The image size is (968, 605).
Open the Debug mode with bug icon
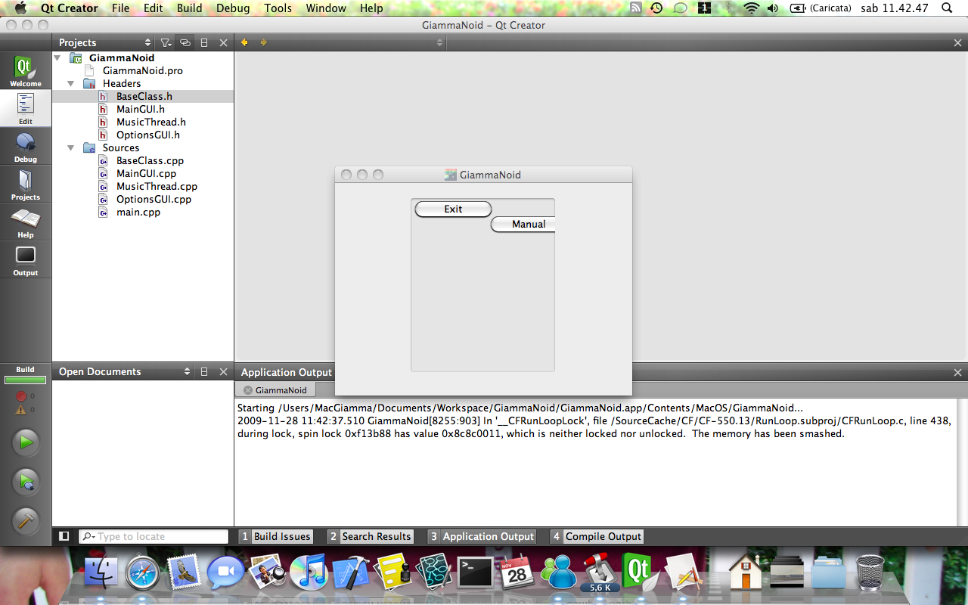point(26,147)
